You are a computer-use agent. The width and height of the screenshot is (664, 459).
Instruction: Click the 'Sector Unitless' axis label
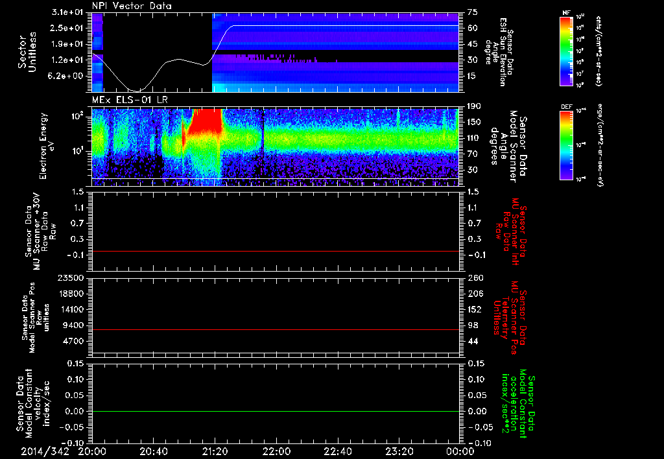tap(27, 52)
